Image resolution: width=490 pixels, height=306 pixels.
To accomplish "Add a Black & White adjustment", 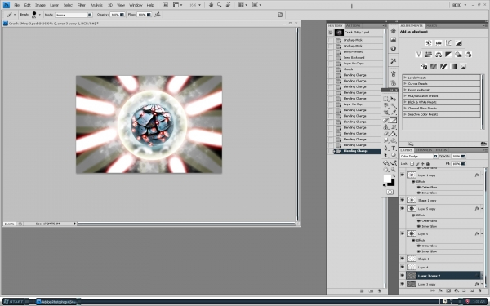I will click(448, 55).
